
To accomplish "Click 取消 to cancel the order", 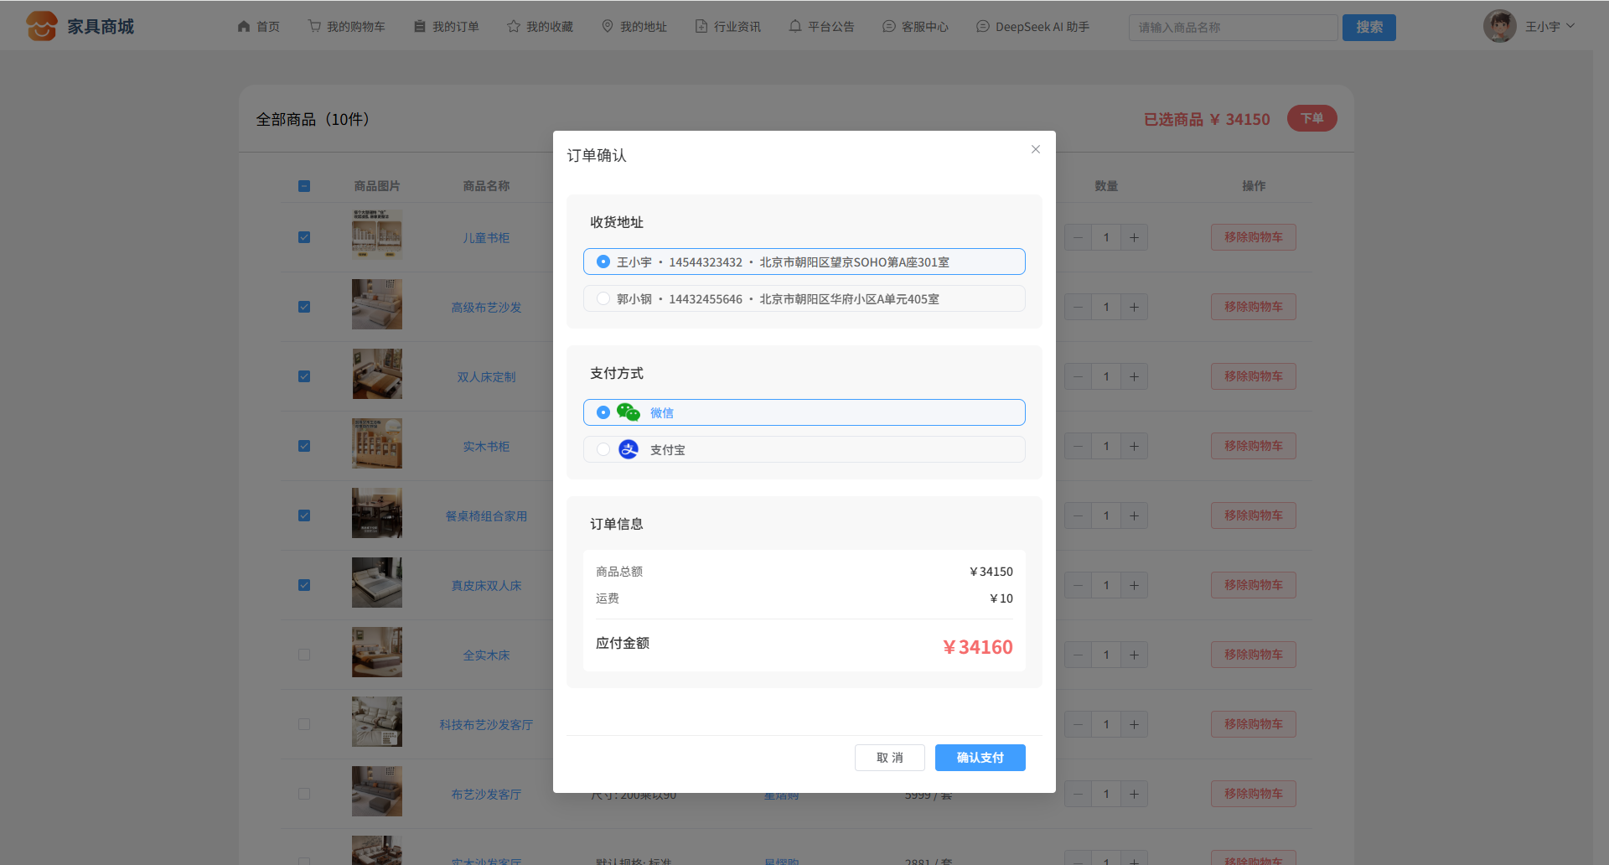I will [889, 758].
